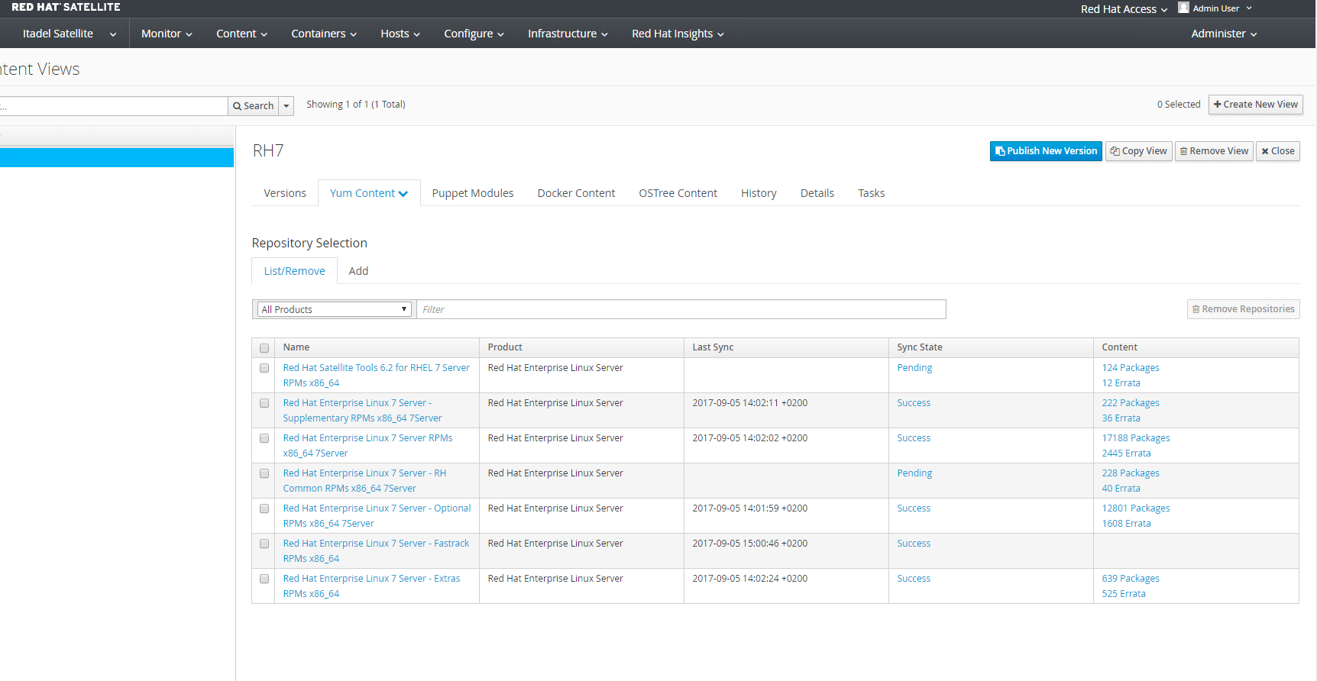Open the Itadel Satellite organization dropdown
Viewport: 1317px width, 681px height.
coord(69,34)
